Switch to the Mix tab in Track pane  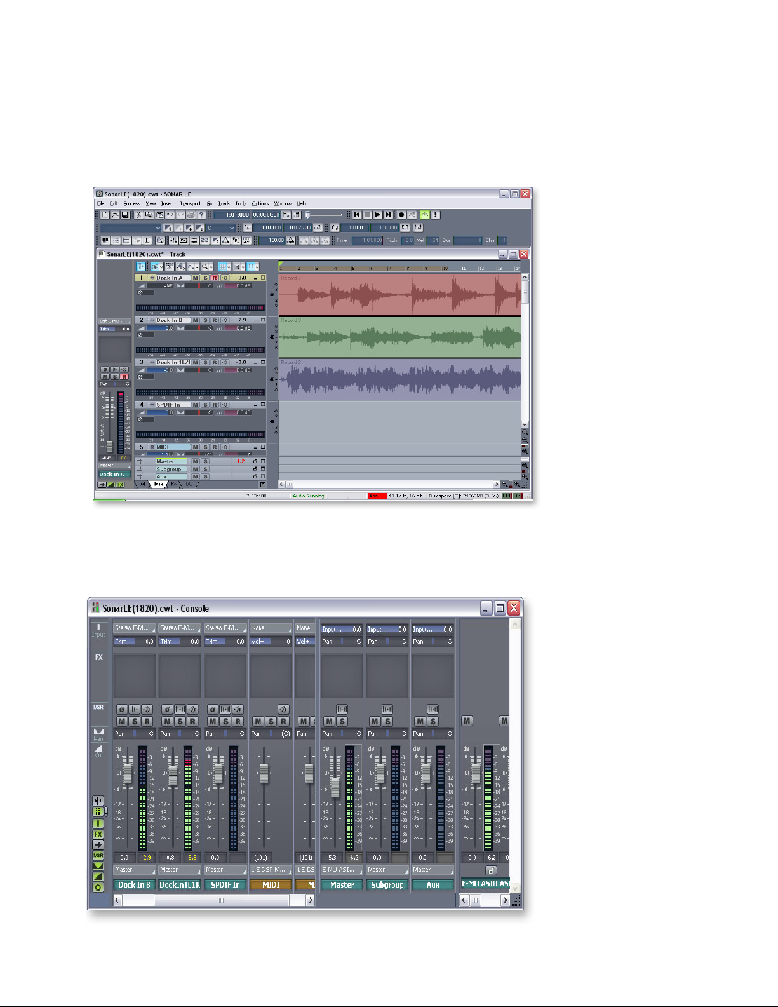tap(159, 484)
